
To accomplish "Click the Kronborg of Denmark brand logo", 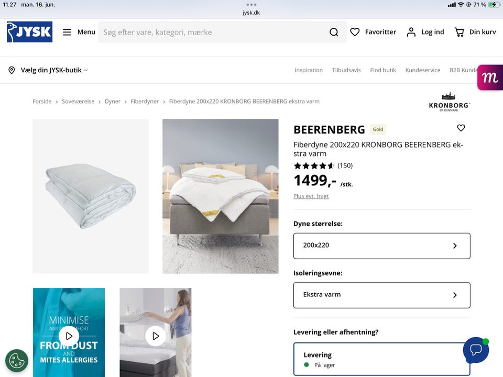I will coord(449,103).
